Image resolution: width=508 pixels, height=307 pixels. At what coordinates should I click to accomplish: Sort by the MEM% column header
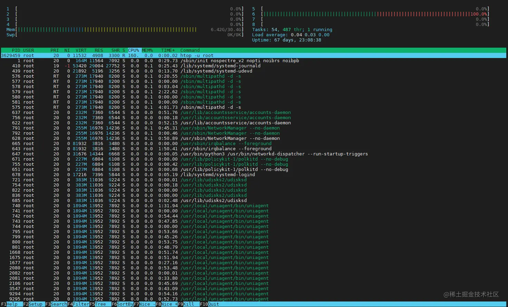[147, 50]
